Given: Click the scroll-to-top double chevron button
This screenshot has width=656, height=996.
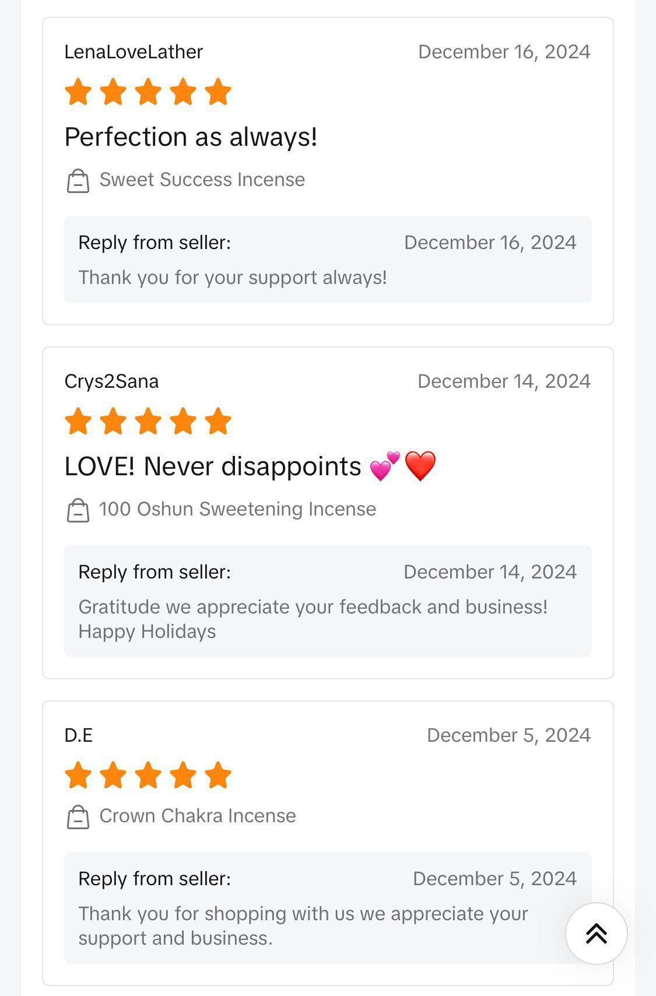Looking at the screenshot, I should point(596,933).
